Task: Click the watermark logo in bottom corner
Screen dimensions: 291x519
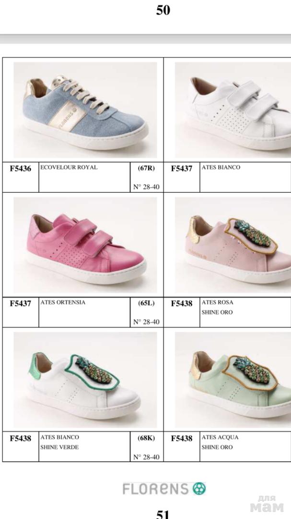Action: pos(267,504)
